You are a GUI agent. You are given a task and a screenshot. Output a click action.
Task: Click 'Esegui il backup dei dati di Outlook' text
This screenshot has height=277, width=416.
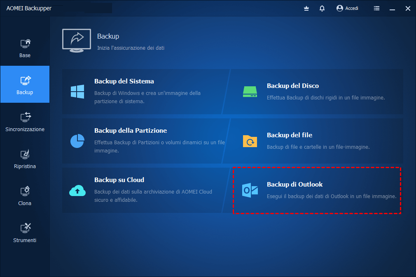(x=332, y=196)
